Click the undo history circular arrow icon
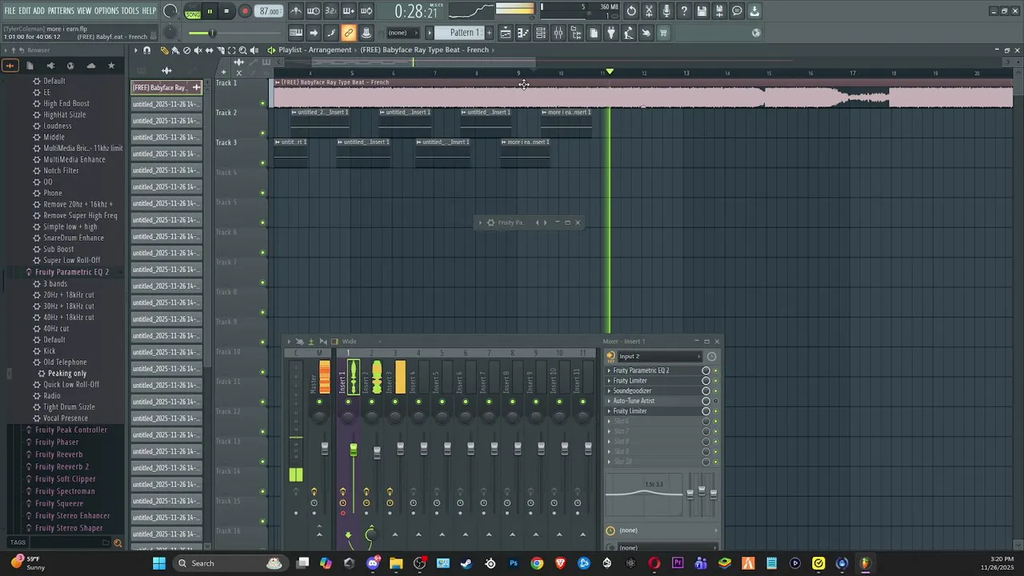The width and height of the screenshot is (1024, 576). point(632,11)
